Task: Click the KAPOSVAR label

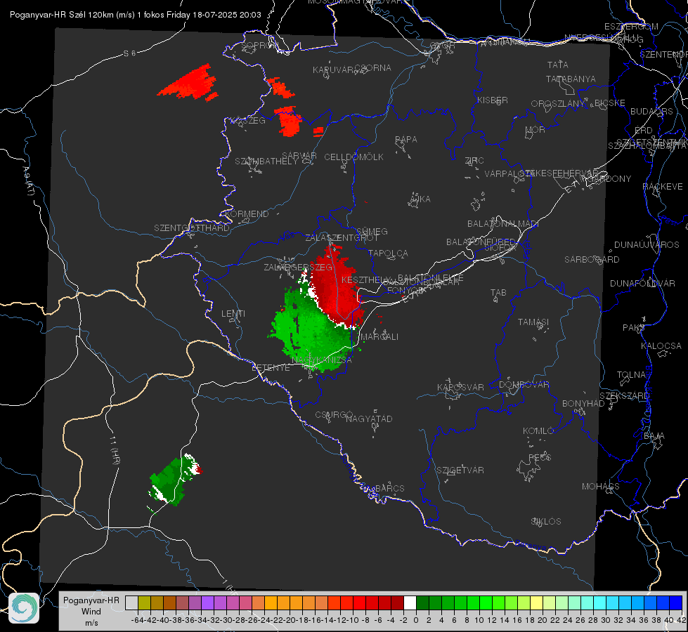Action: pyautogui.click(x=460, y=387)
